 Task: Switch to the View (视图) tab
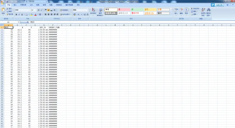(51, 5)
